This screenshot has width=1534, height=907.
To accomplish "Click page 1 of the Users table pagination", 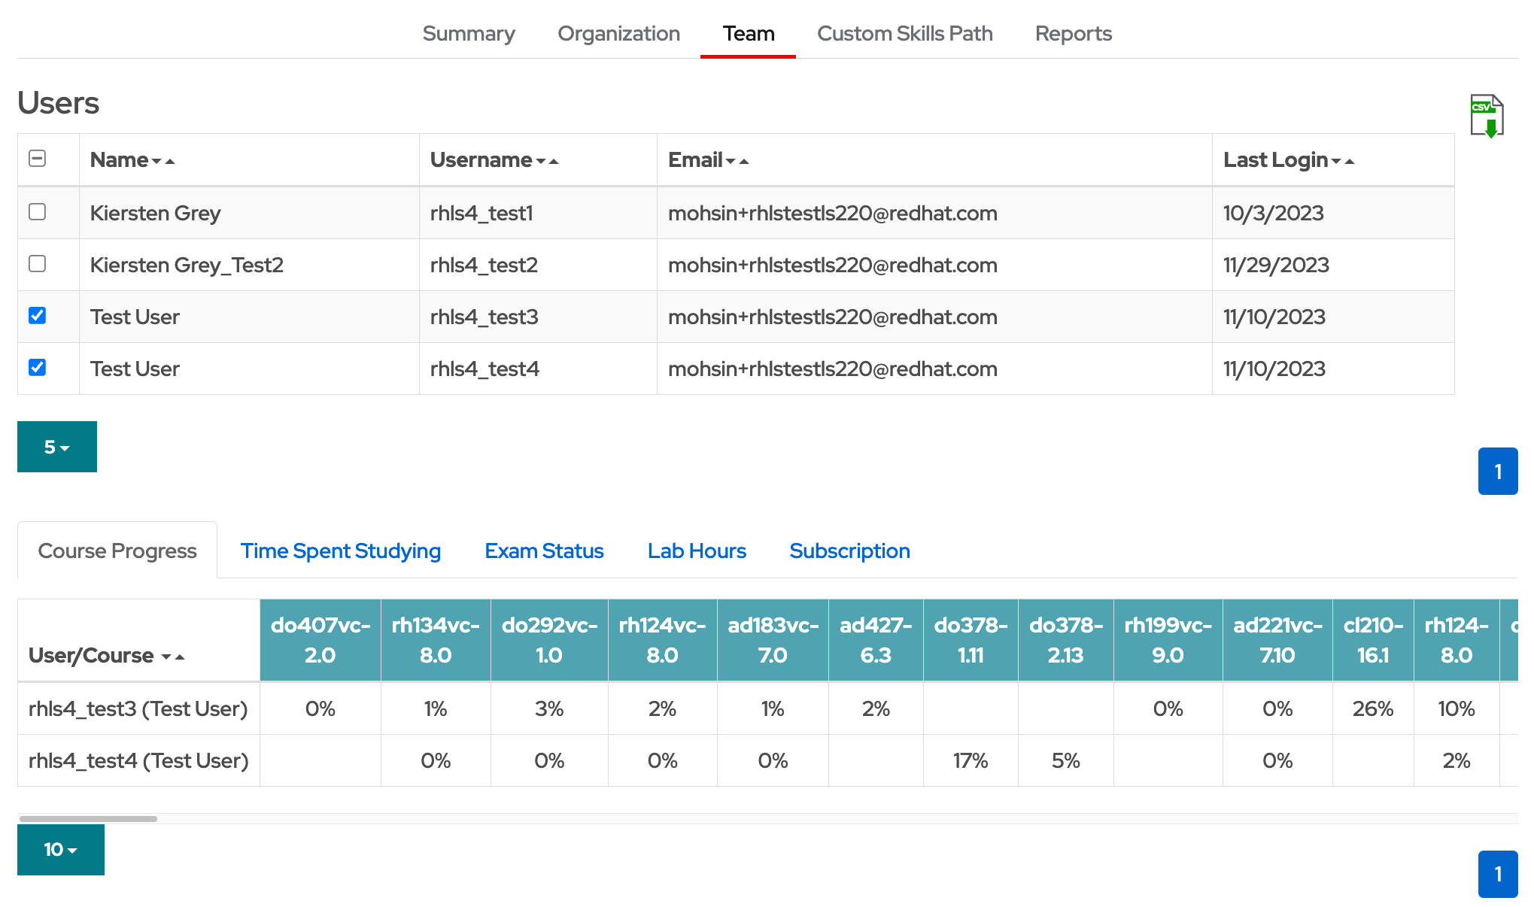I will 1497,471.
